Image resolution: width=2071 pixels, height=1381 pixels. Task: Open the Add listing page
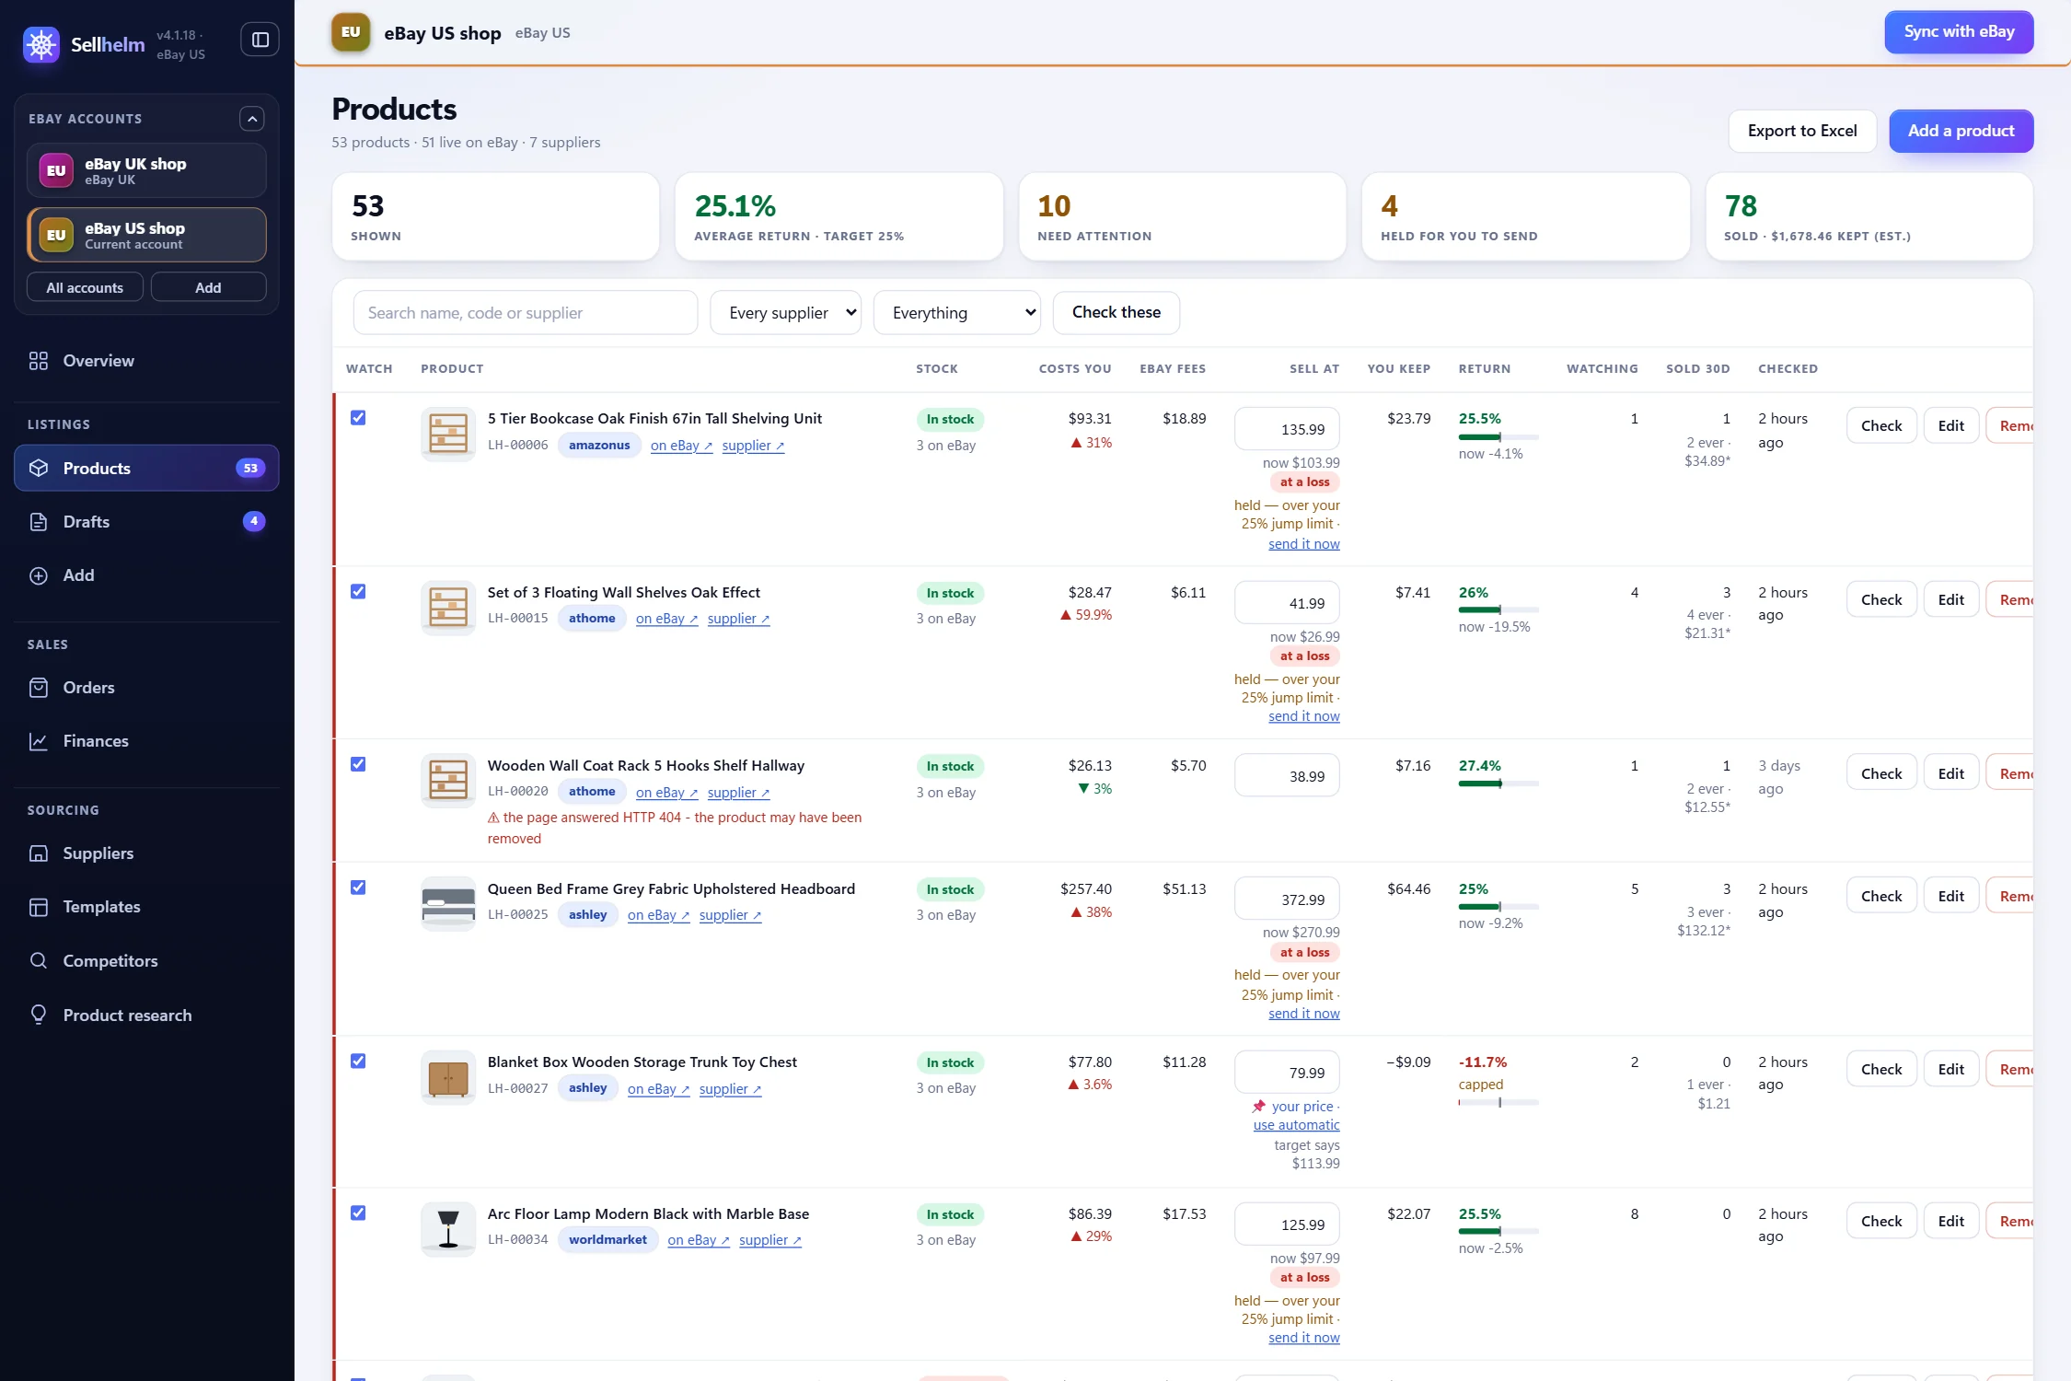coord(146,575)
